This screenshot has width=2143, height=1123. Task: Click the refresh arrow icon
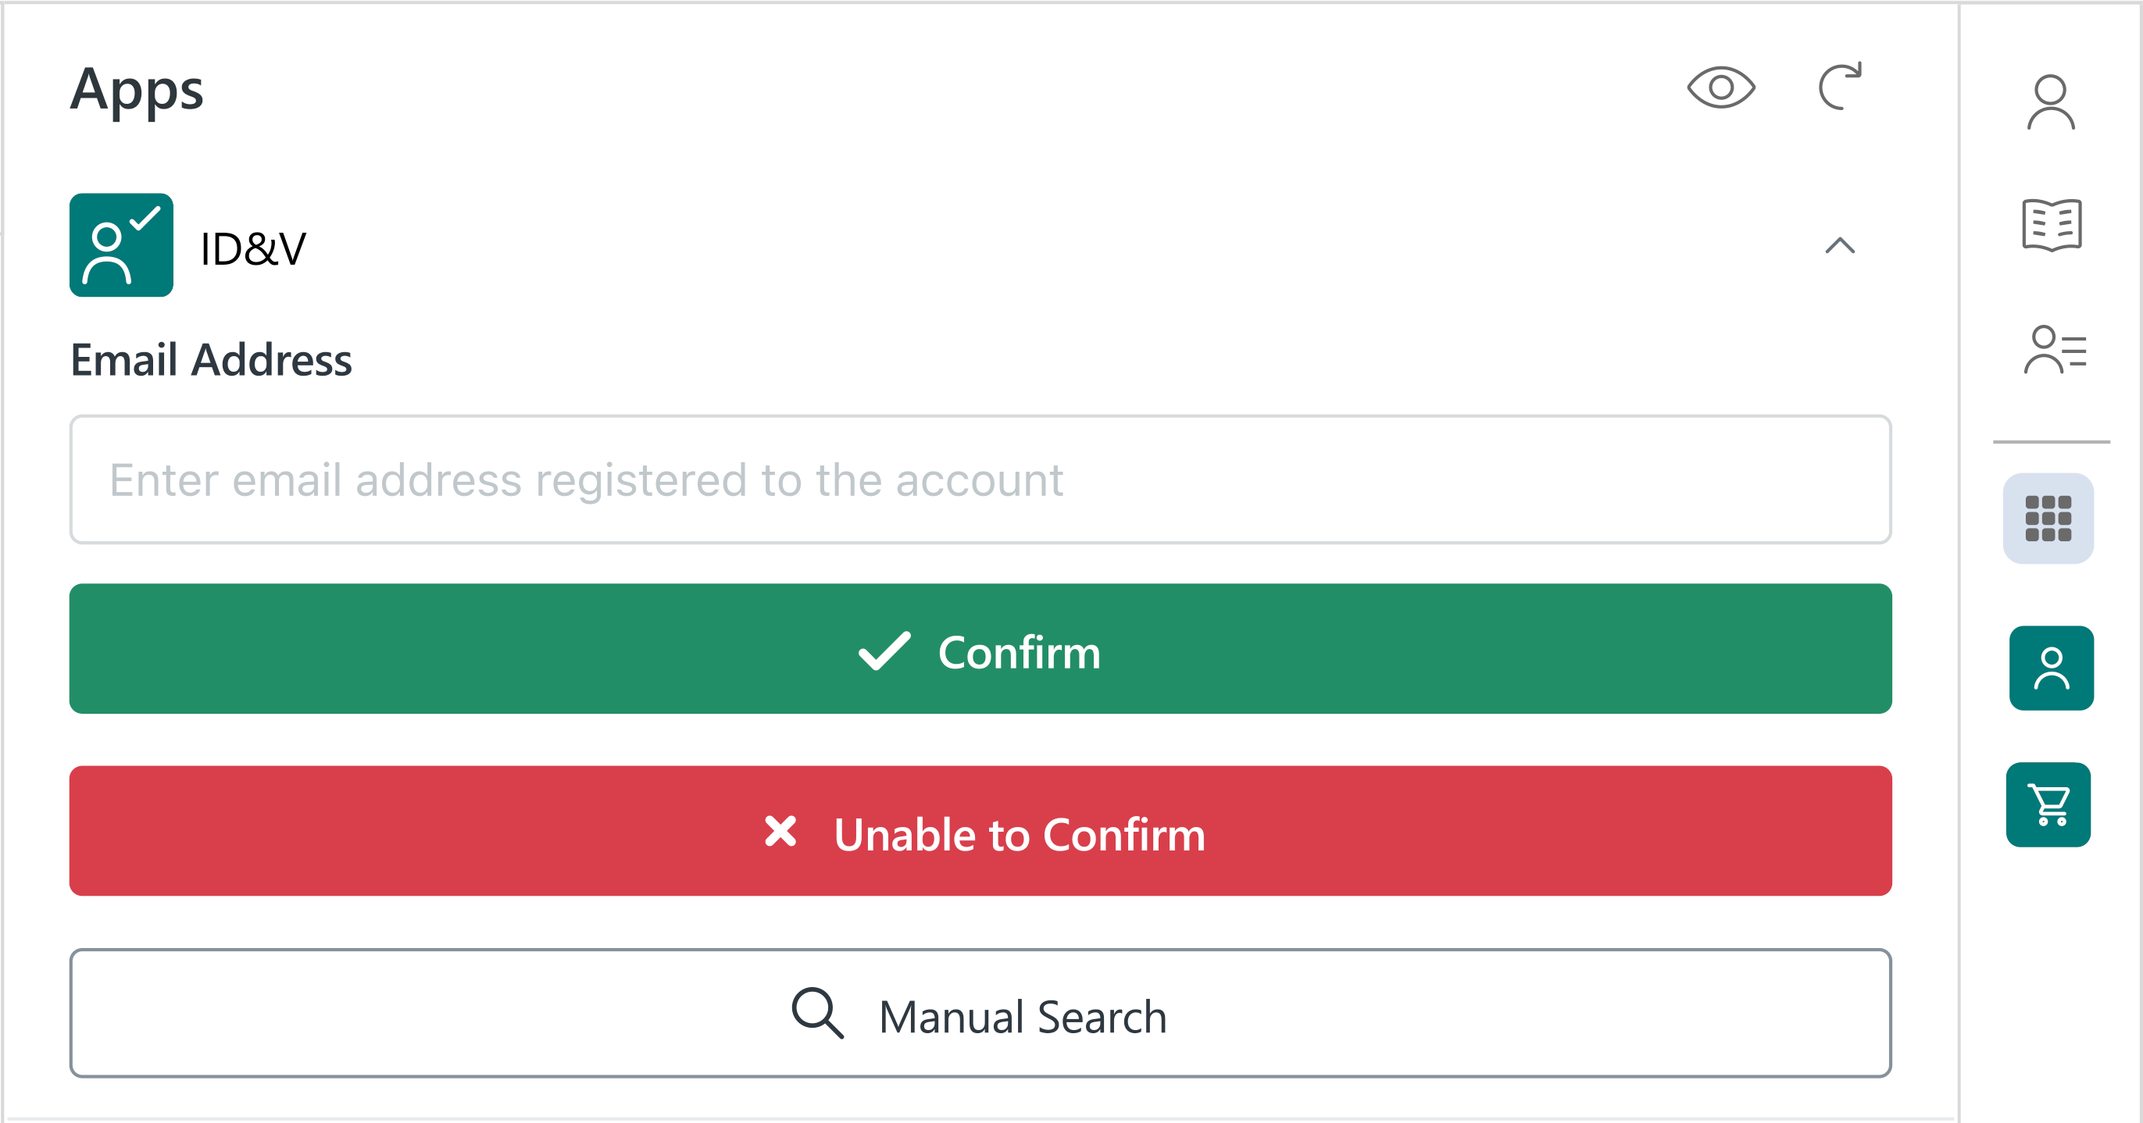coord(1839,86)
